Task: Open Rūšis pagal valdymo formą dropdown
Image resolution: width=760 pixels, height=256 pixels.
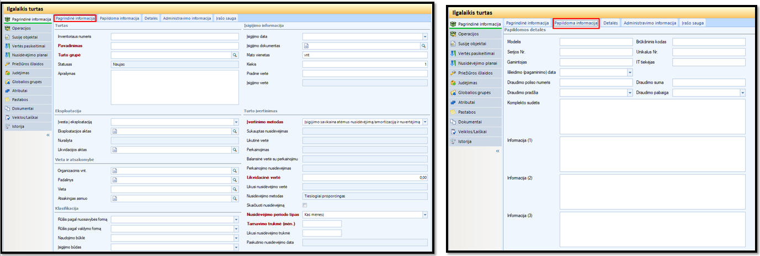Action: (x=235, y=229)
